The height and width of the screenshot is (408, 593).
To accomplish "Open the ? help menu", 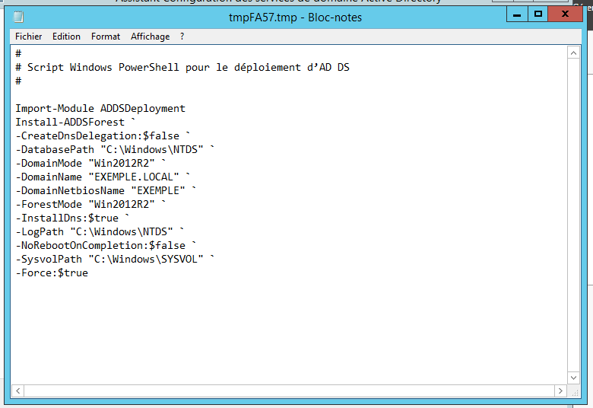I will point(182,37).
